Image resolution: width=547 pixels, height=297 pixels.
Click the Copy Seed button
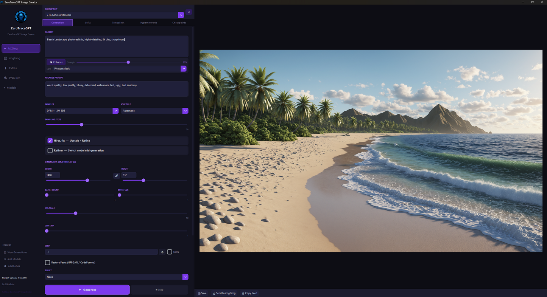tap(249, 293)
